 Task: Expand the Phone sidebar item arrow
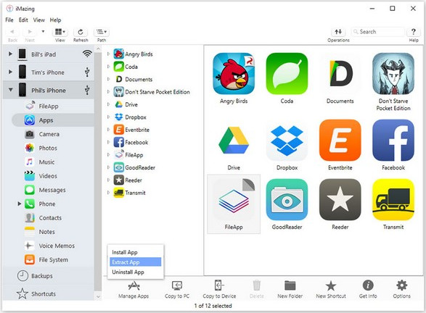point(20,204)
